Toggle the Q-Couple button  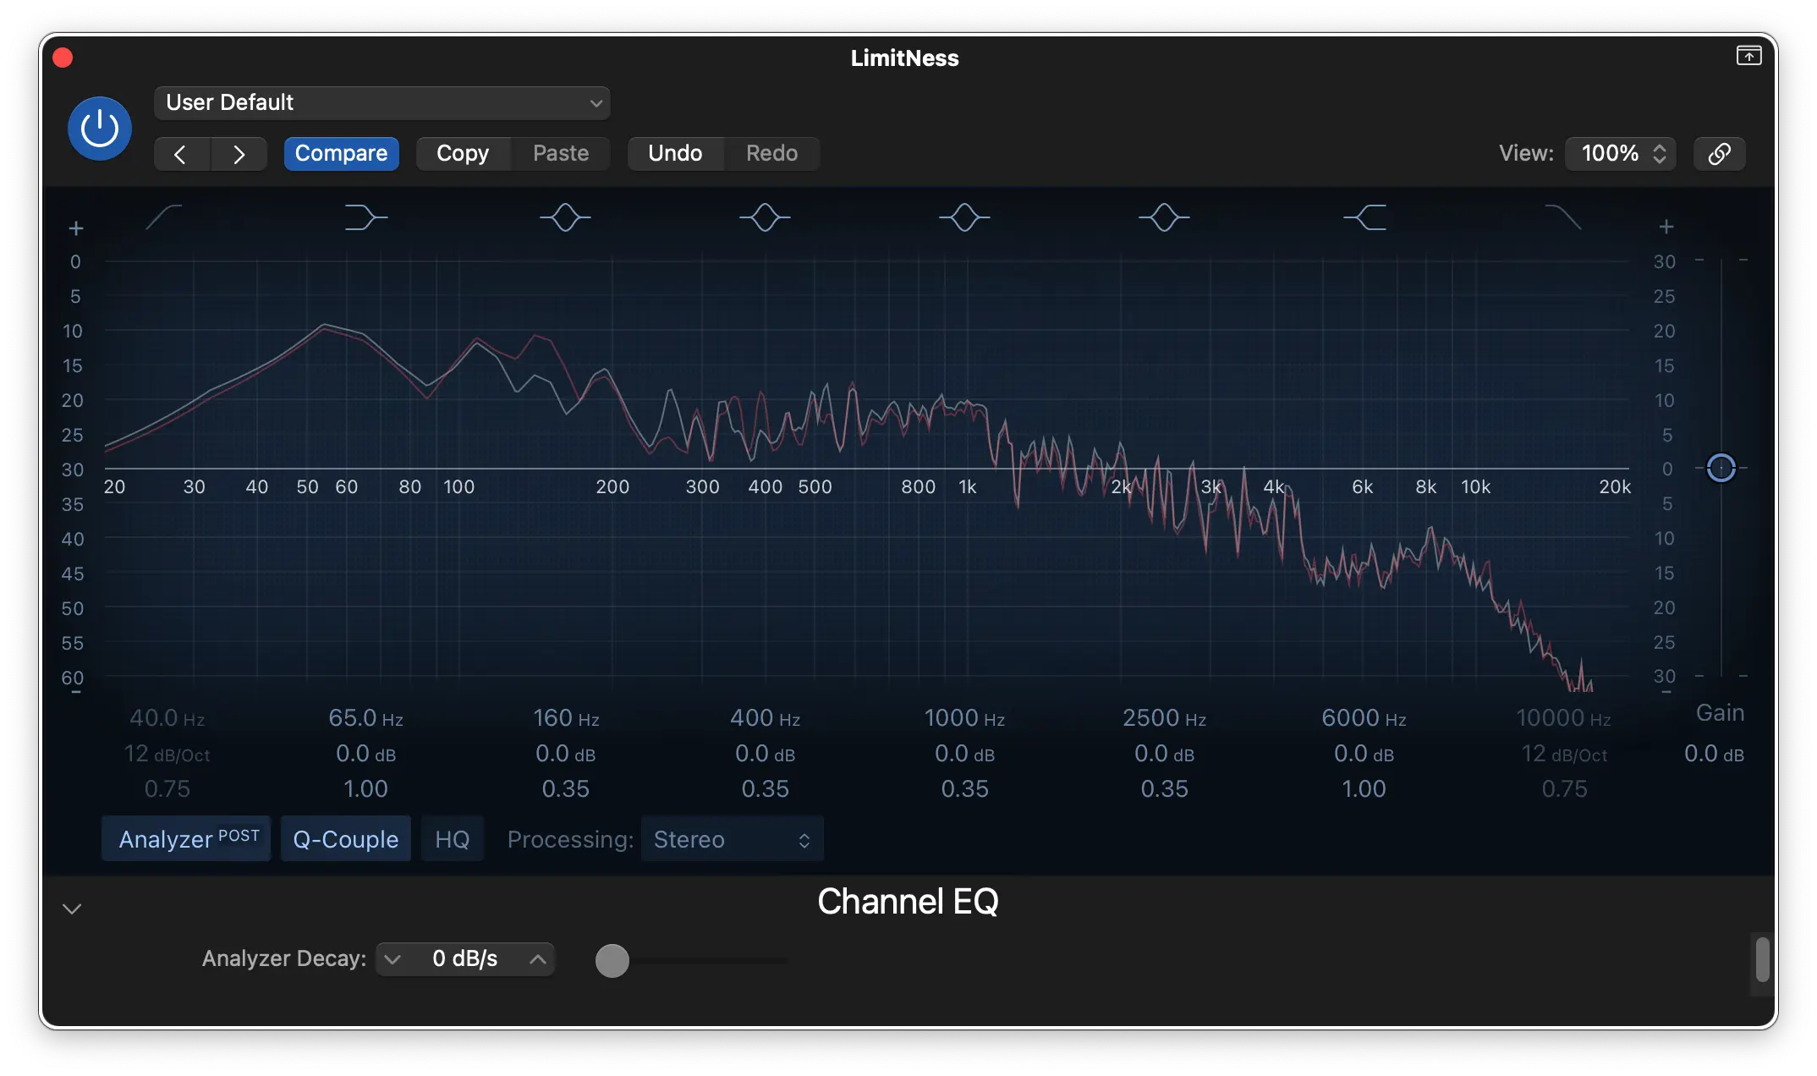(x=345, y=839)
